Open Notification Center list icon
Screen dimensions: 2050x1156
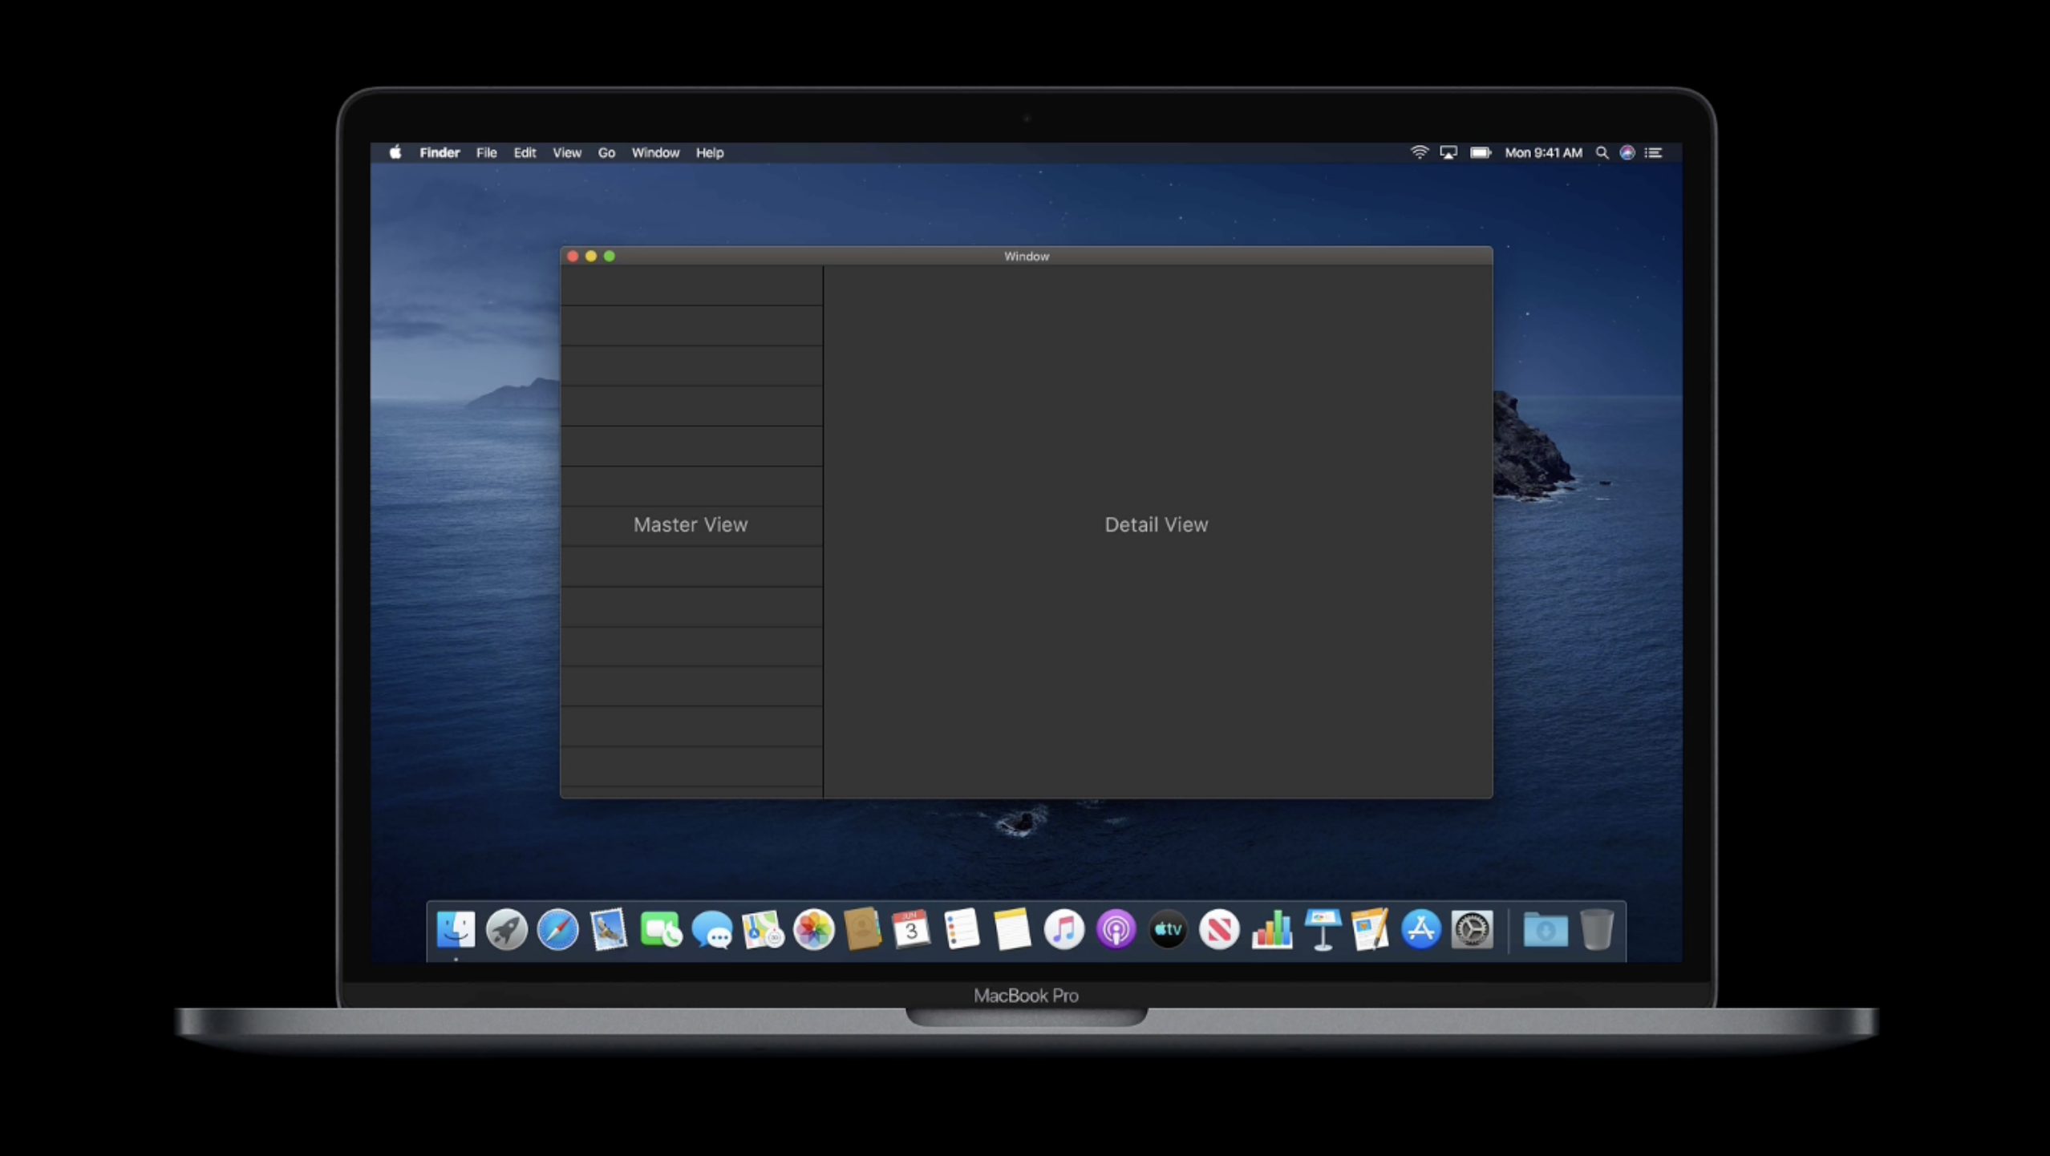click(x=1654, y=152)
